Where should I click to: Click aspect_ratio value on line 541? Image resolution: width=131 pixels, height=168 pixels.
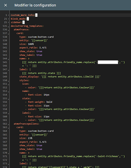43,48
